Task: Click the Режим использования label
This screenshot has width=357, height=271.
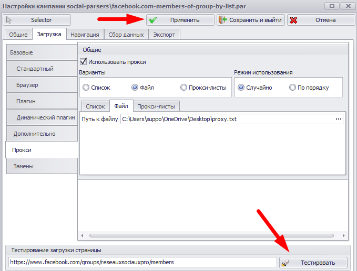Action: pos(263,72)
